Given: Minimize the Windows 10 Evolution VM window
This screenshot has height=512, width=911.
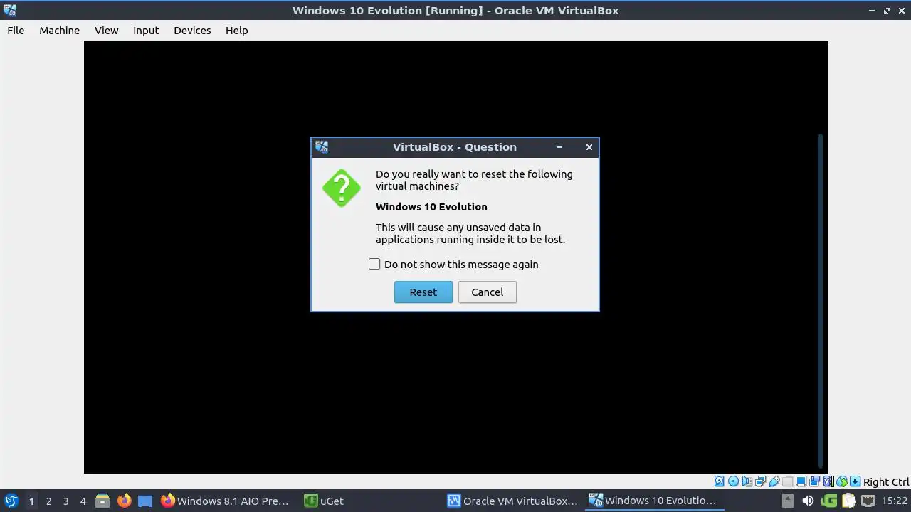Looking at the screenshot, I should 873,11.
